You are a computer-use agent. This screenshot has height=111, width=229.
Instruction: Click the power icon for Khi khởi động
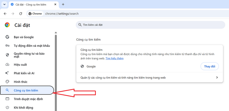pos(7,108)
